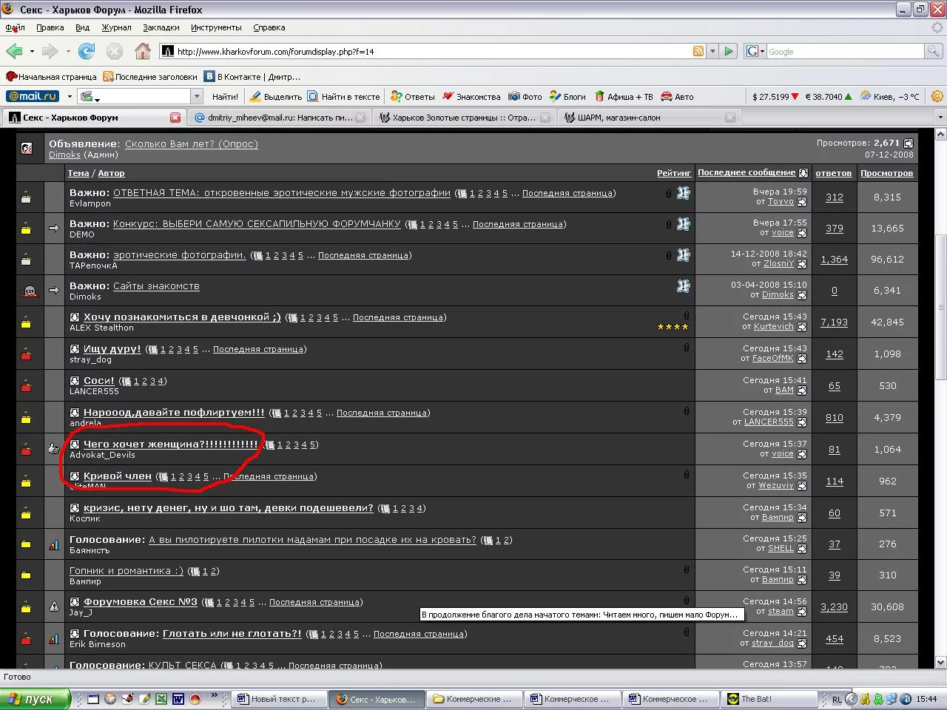Open Mail.ru toolbar settings gear icon

[x=937, y=96]
